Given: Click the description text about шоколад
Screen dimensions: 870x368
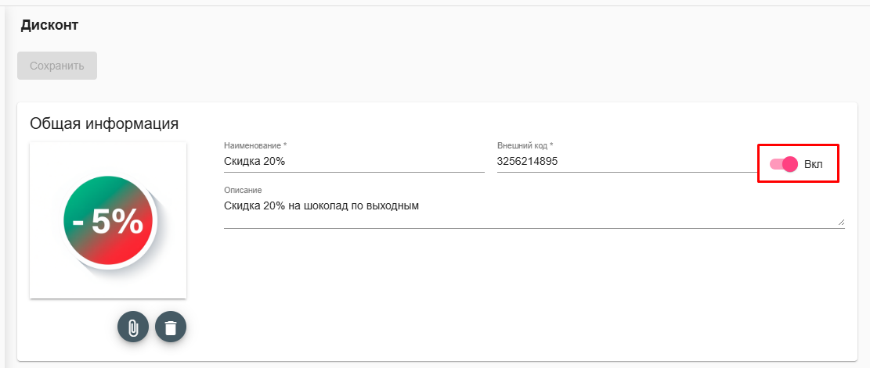Looking at the screenshot, I should click(321, 206).
